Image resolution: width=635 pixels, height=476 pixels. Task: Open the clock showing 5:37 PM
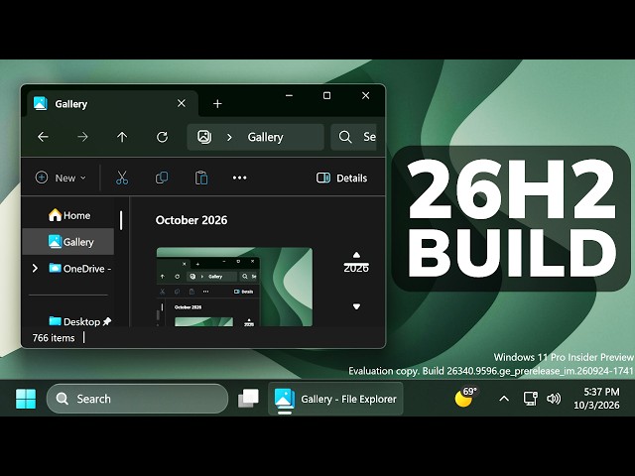point(597,399)
